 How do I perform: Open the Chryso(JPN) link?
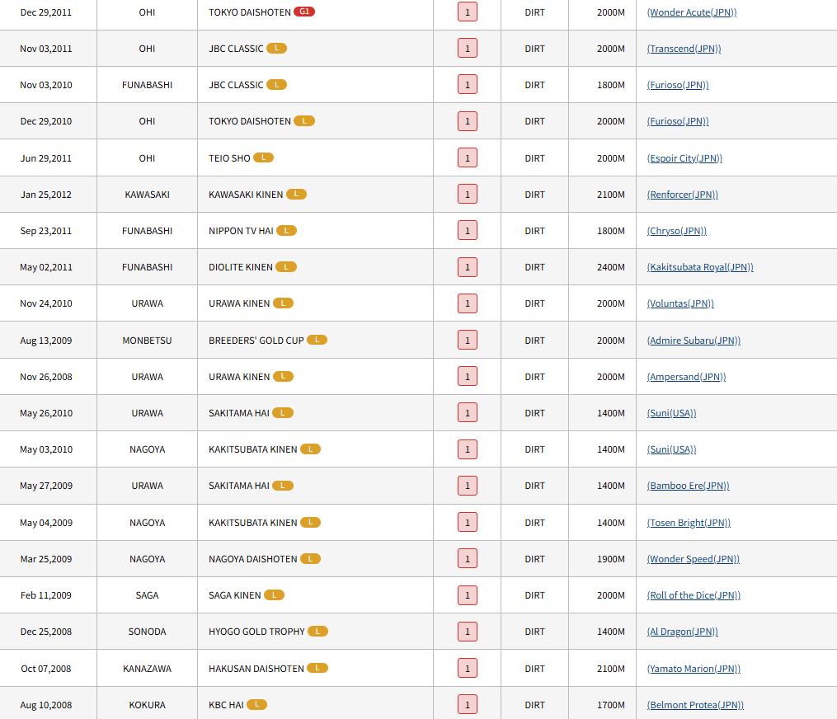(x=677, y=231)
